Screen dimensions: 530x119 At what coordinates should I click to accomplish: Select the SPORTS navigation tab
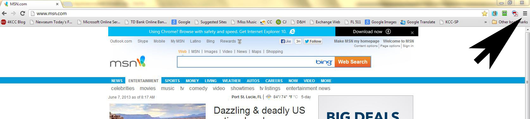coord(172,81)
